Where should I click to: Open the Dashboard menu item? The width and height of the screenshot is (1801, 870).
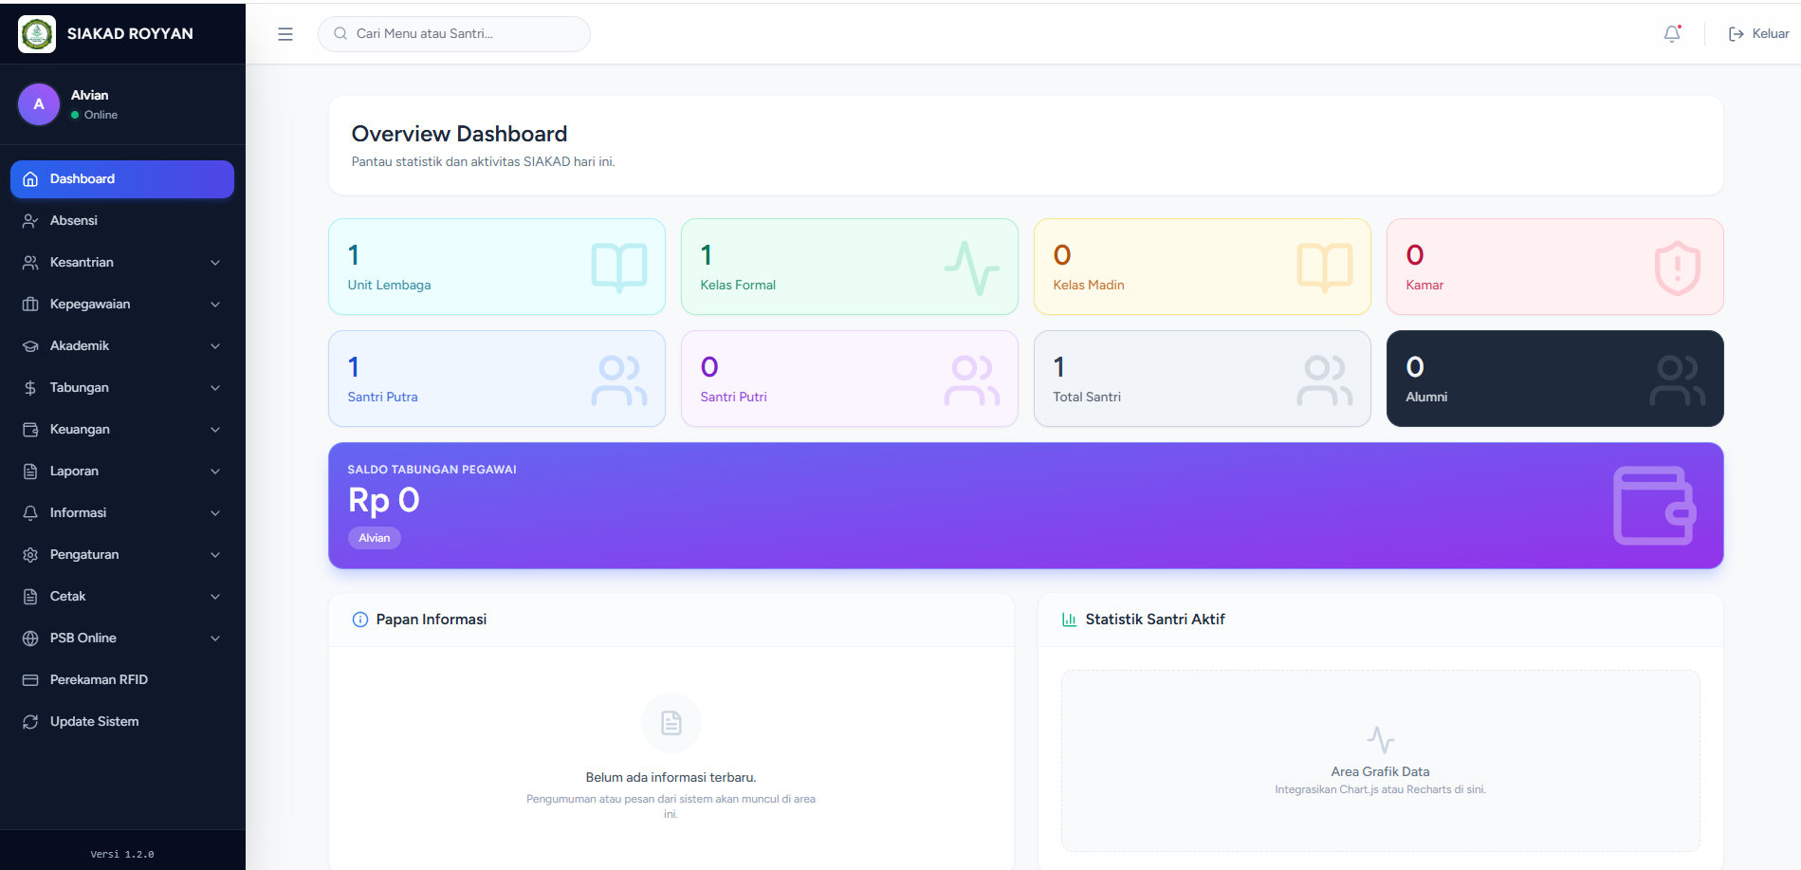(122, 179)
